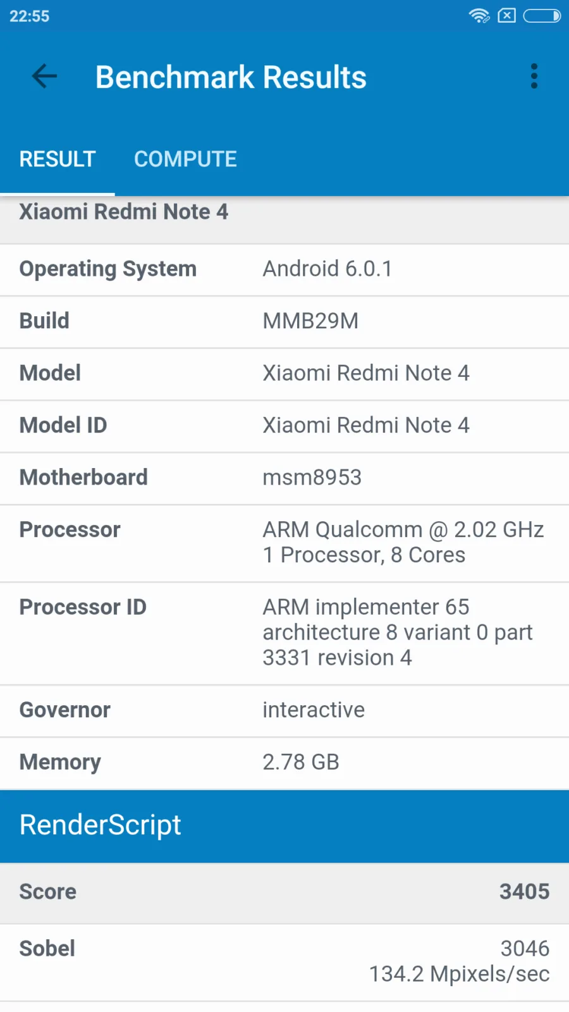Tap the Model row
Screen dimensions: 569x1012
click(284, 374)
